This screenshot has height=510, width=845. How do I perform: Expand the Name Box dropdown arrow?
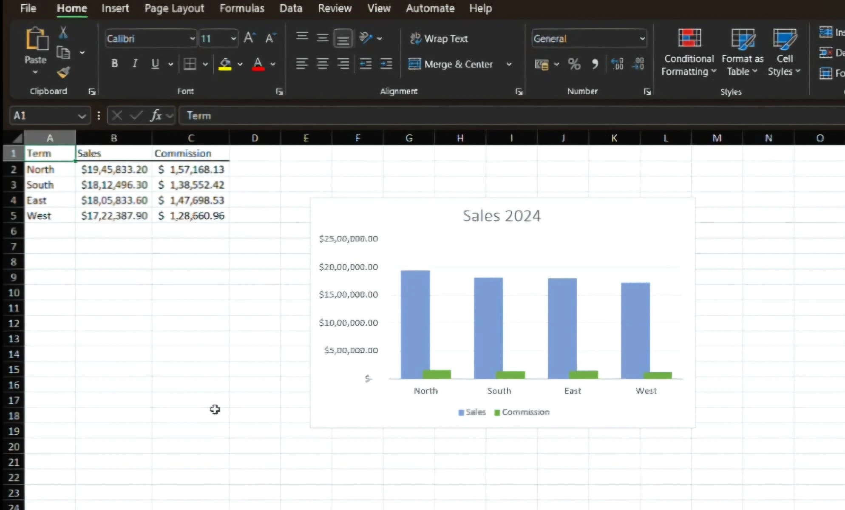click(82, 116)
